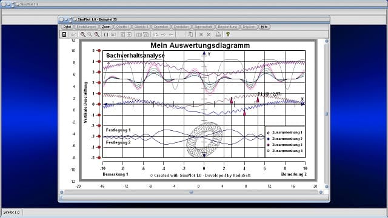Open the Einstellungen menu
The image size is (388, 218).
tap(86, 27)
